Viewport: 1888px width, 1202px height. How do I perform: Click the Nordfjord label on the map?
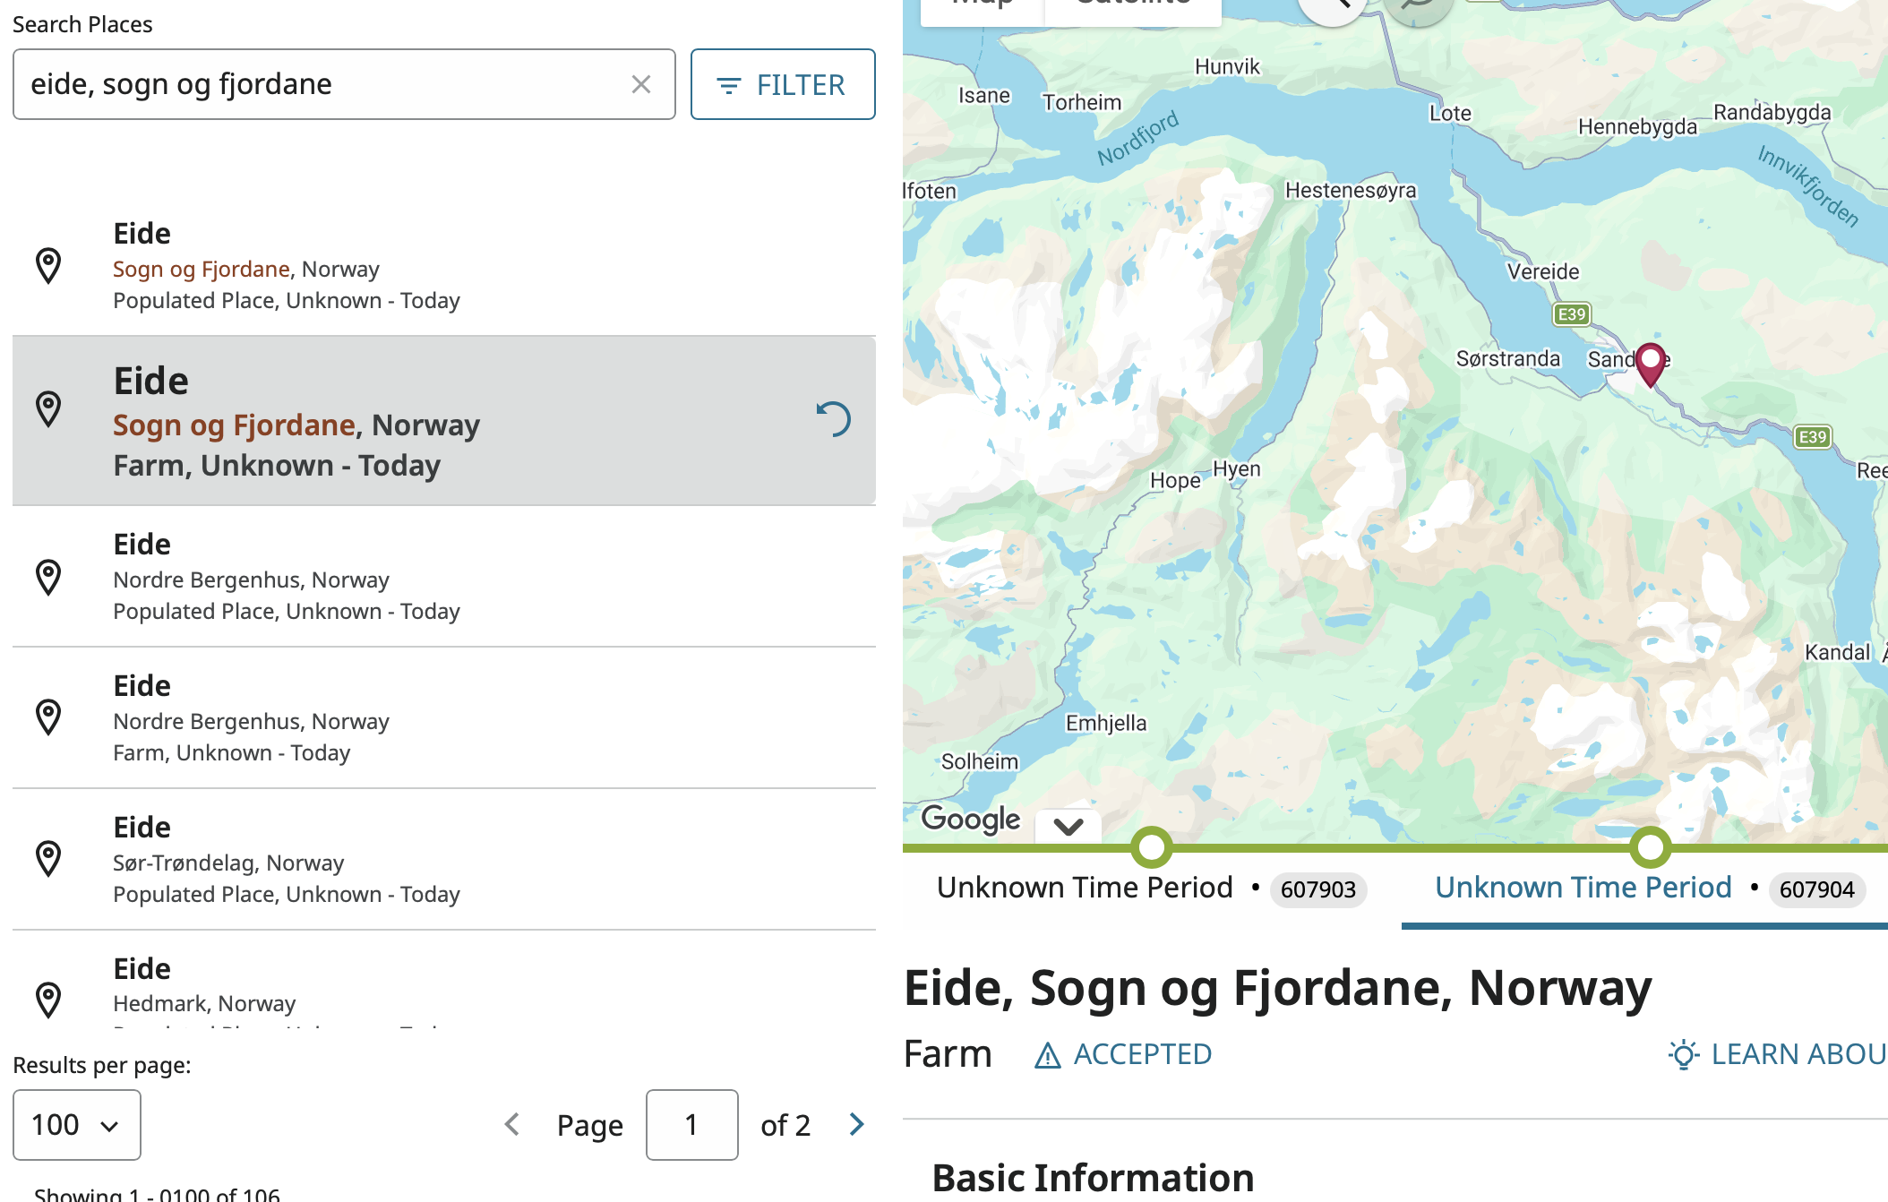[1137, 139]
